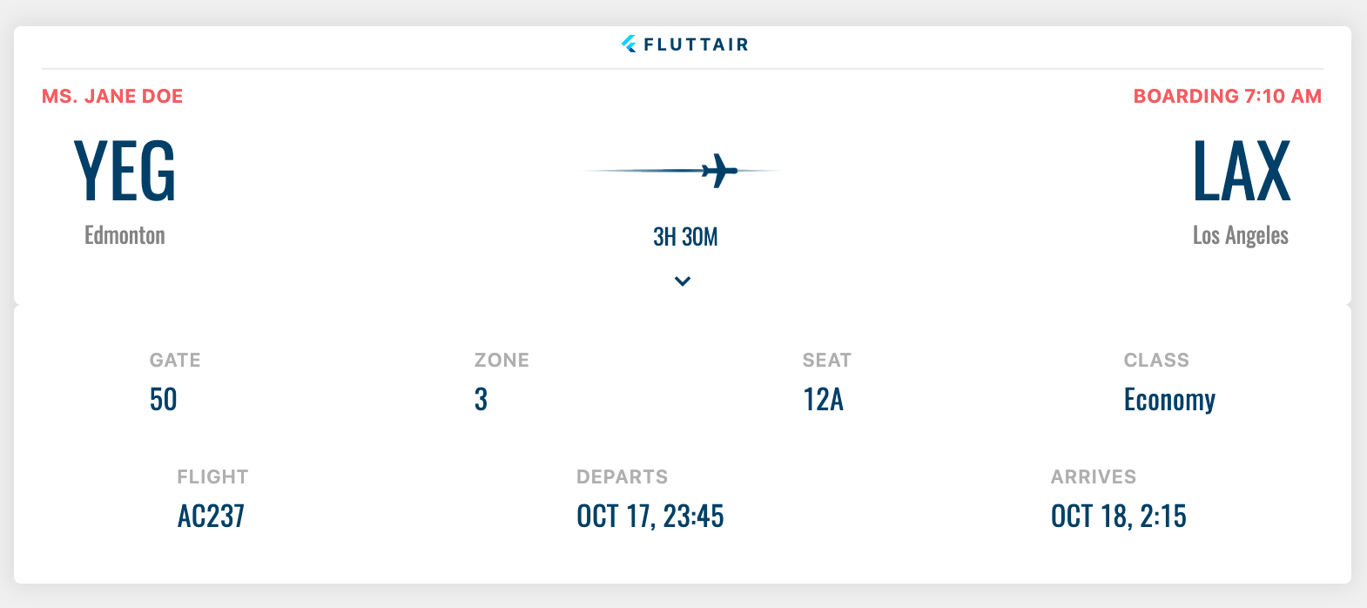Click the Gate 50 value
The image size is (1367, 608).
163,399
